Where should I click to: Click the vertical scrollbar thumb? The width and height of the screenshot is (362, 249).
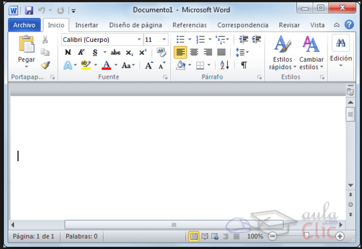tap(350, 114)
